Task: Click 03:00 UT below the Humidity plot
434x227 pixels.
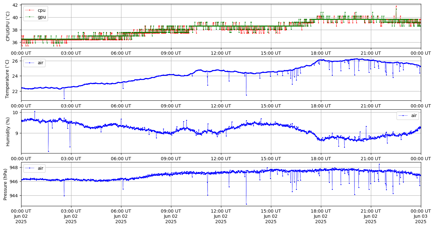Action: coord(71,158)
